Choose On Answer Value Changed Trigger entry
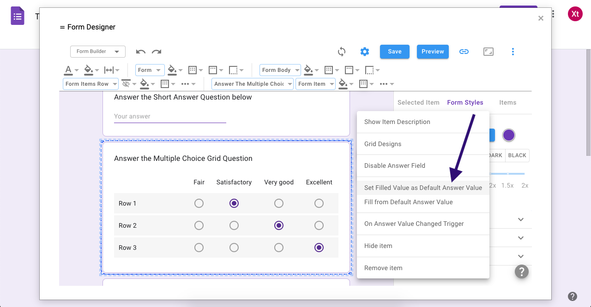The height and width of the screenshot is (307, 591). point(423,224)
